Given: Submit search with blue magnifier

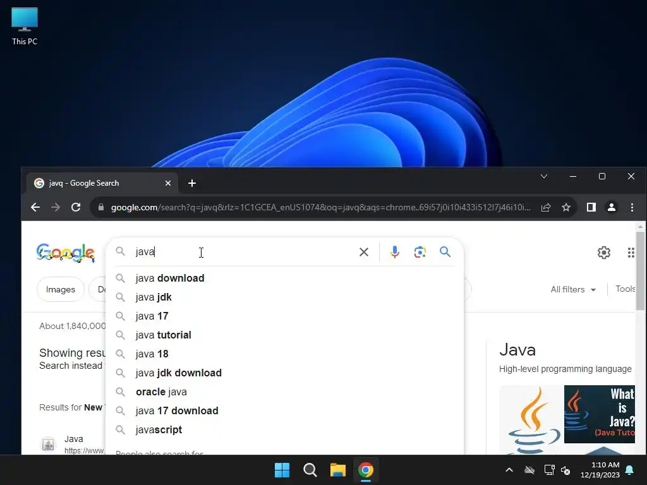Looking at the screenshot, I should tap(445, 251).
